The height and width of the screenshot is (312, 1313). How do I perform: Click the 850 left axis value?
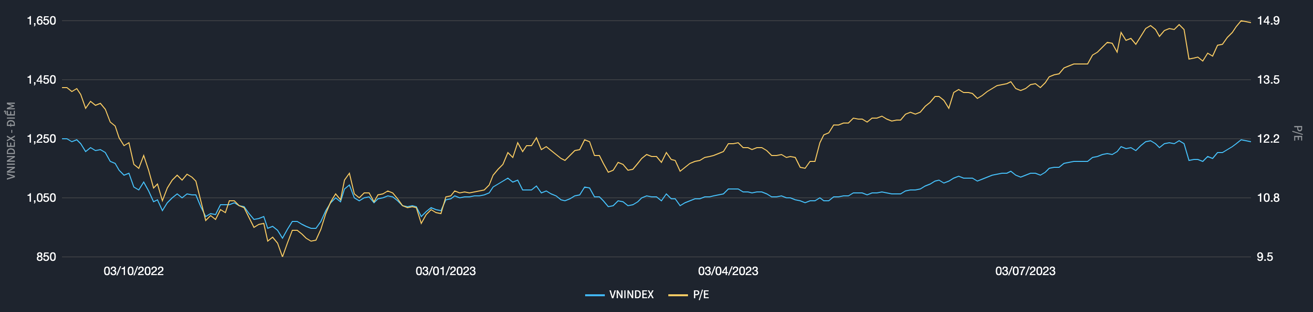click(x=46, y=257)
